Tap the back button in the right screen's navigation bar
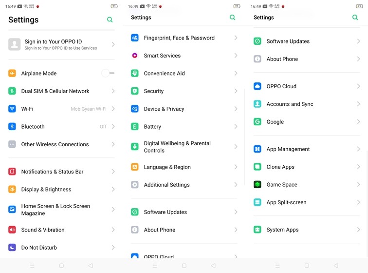Image resolution: width=368 pixels, height=273 pixels. pyautogui.click(x=336, y=266)
